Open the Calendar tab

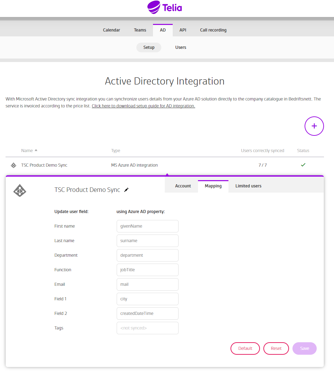[111, 30]
